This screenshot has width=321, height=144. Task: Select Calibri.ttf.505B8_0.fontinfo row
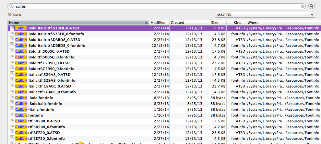click(x=164, y=127)
